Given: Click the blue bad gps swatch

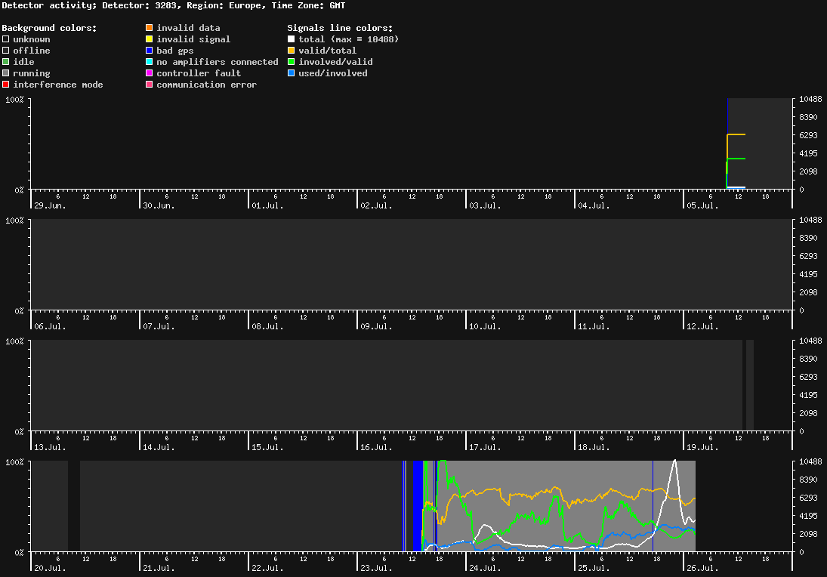Looking at the screenshot, I should click(x=150, y=51).
